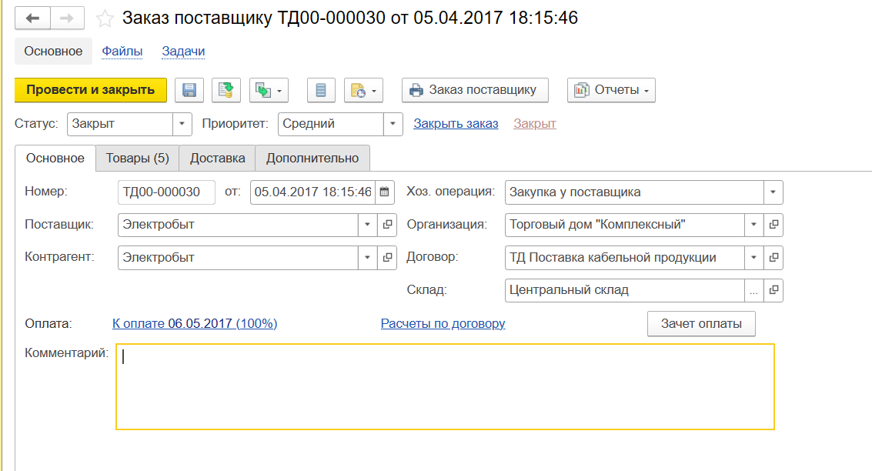Expand the Хоз. операция dropdown
The image size is (872, 471).
[x=772, y=192]
